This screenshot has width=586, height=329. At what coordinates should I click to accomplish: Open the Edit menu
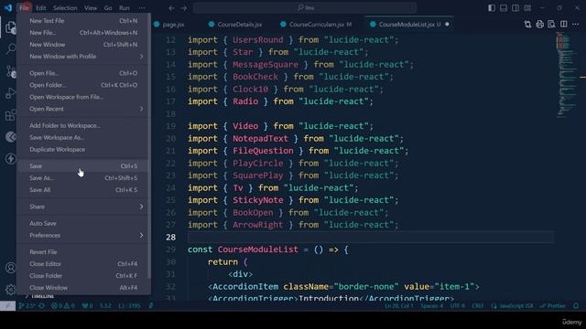(40, 8)
